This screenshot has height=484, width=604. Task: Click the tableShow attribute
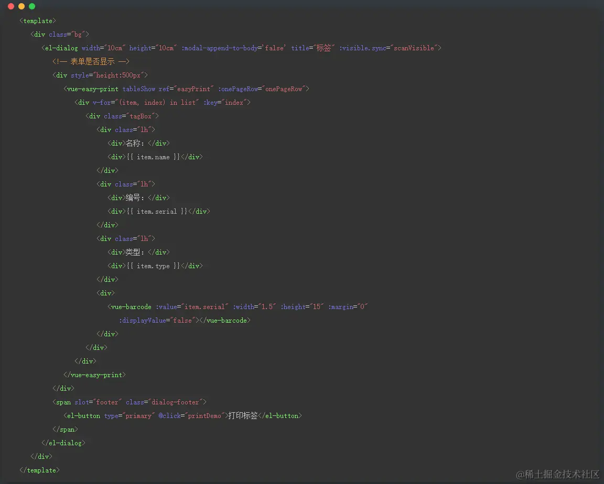click(138, 89)
